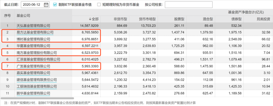Viewport: 273px width, 106px height.
Task: Open 南方基金管理股份有限公司 link
Action: coord(37,53)
